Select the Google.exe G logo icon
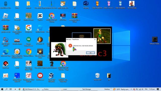Image resolution: width=161 pixels, height=91 pixels. pyautogui.click(x=28, y=29)
